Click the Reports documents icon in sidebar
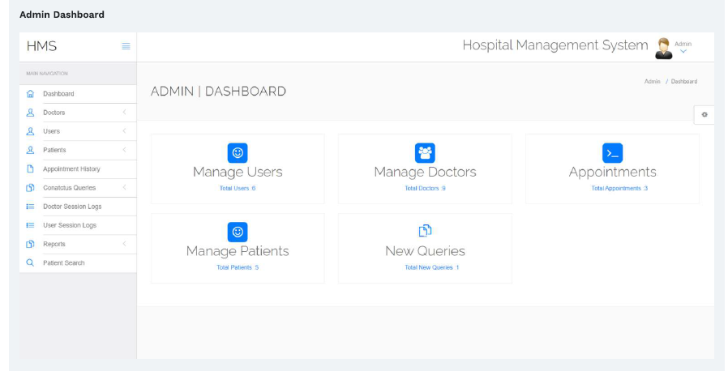The height and width of the screenshot is (371, 728). (x=30, y=244)
